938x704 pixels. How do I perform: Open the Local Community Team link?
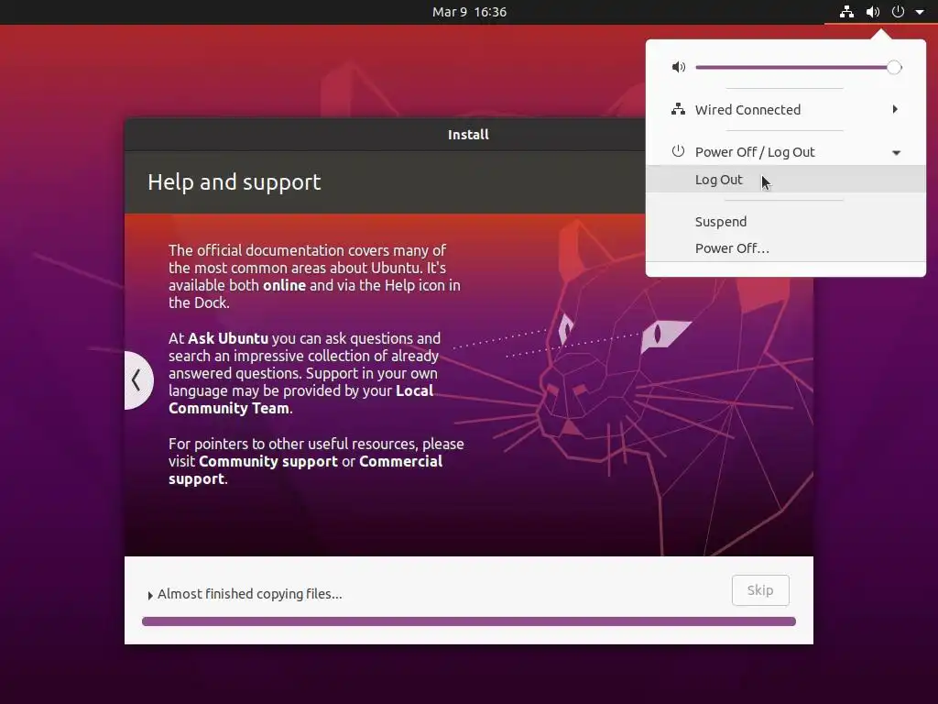coord(300,400)
